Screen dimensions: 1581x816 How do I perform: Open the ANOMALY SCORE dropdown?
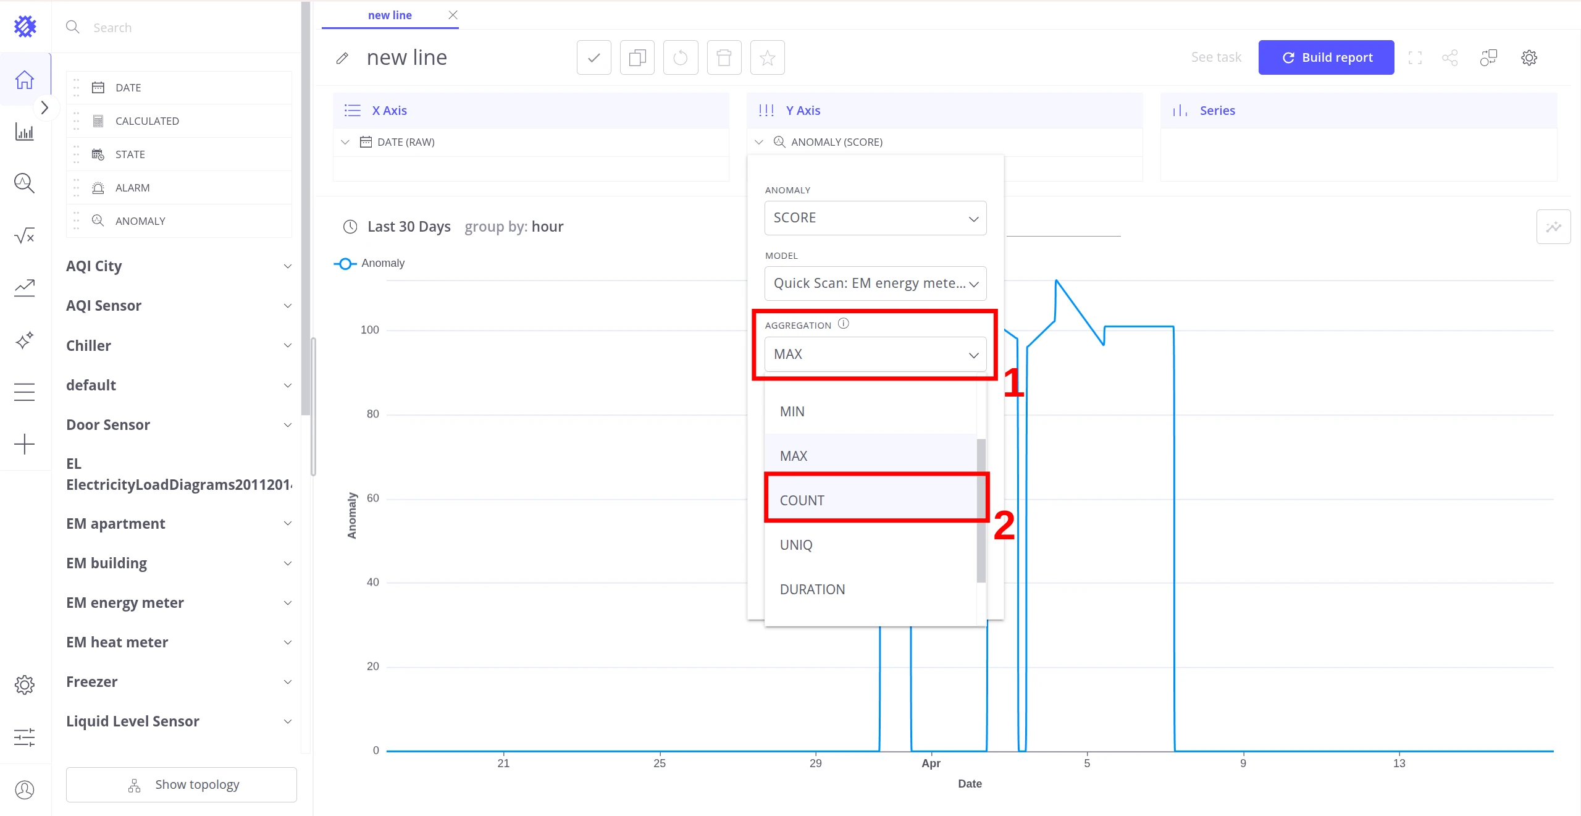click(875, 218)
